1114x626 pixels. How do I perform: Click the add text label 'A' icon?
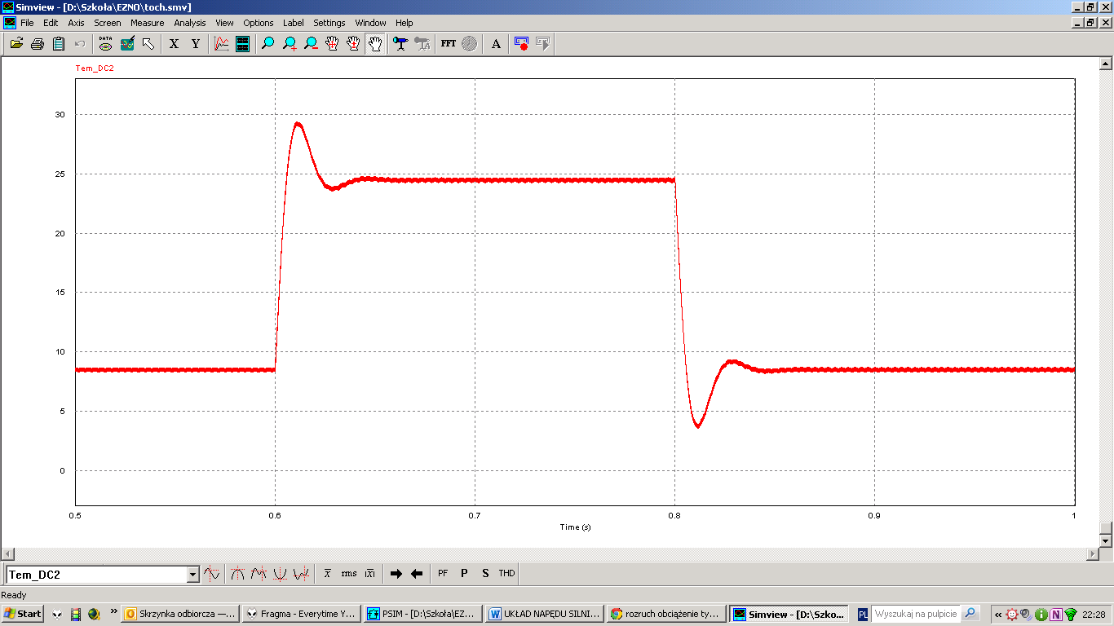(x=496, y=44)
